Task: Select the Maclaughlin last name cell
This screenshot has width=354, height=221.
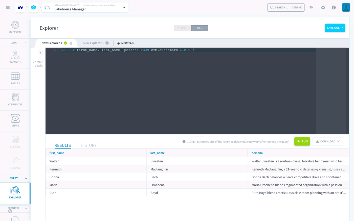Action: click(x=197, y=169)
